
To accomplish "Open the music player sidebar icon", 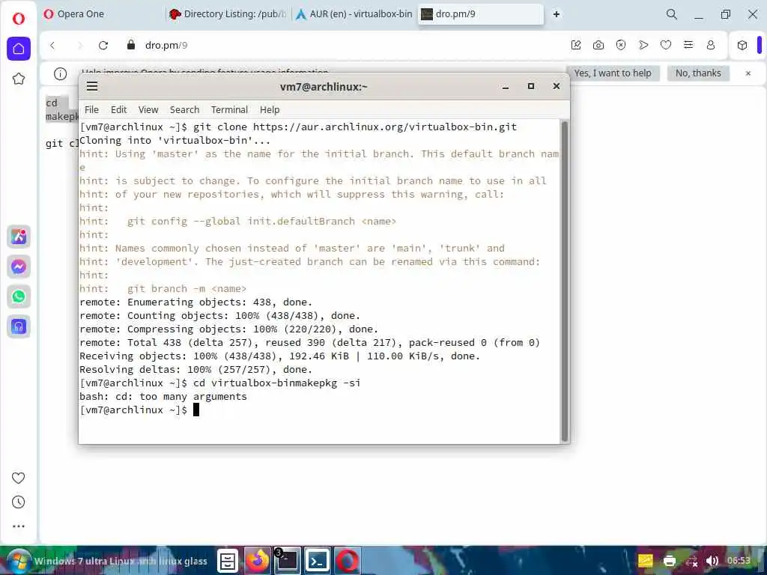I will (19, 326).
